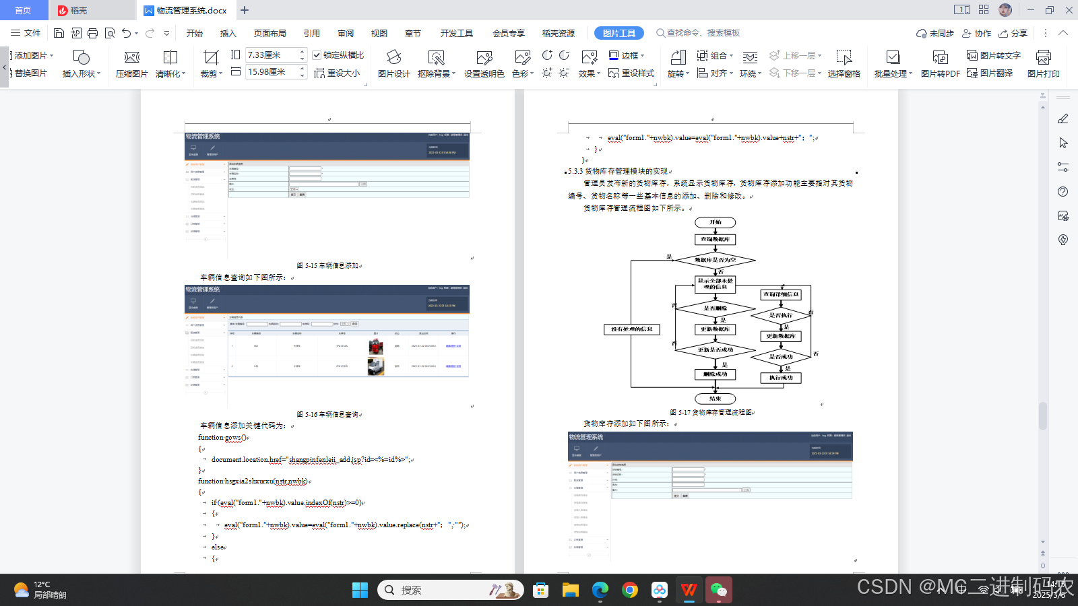Open WeChat from the taskbar
The height and width of the screenshot is (606, 1078).
(719, 591)
